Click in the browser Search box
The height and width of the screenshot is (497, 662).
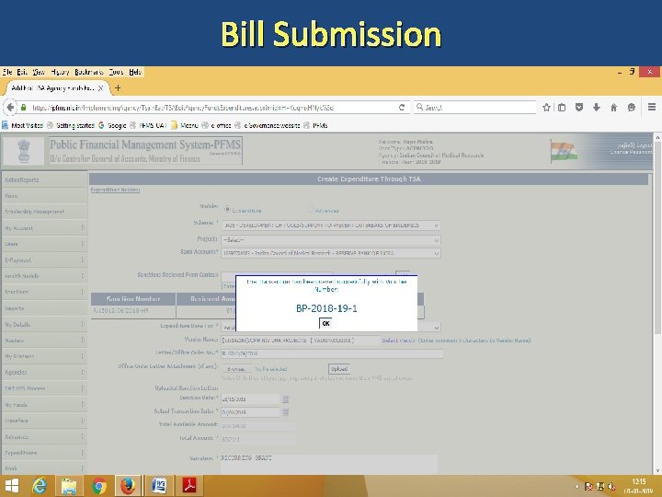click(x=475, y=108)
